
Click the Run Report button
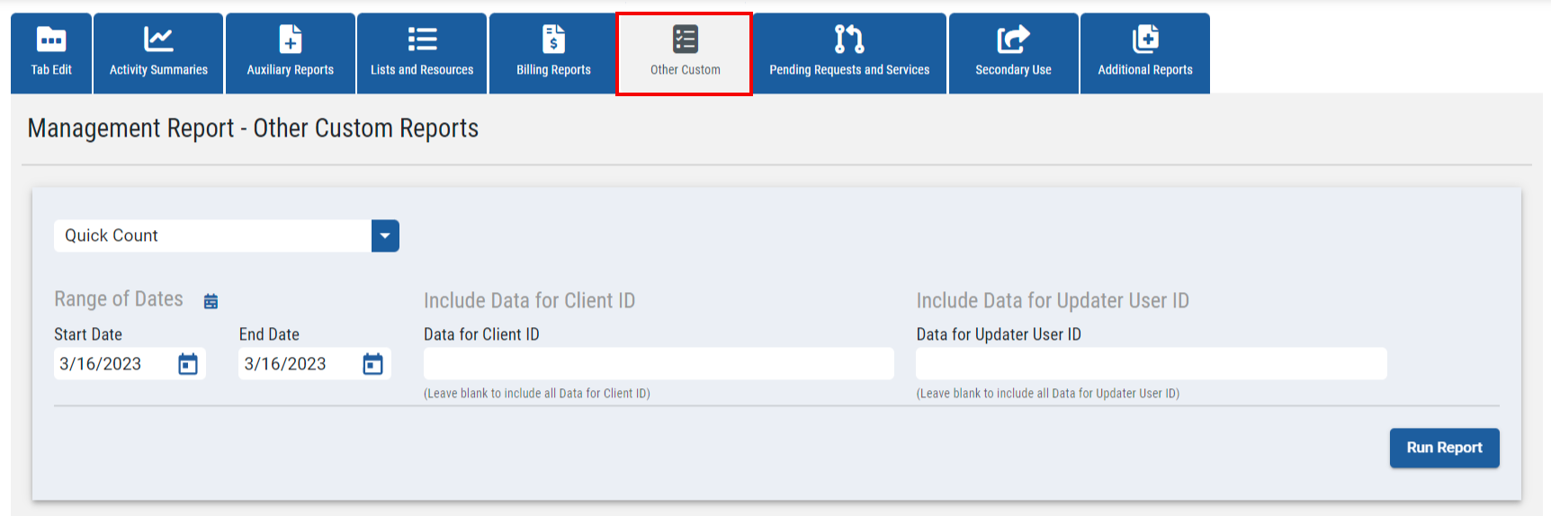click(x=1444, y=448)
